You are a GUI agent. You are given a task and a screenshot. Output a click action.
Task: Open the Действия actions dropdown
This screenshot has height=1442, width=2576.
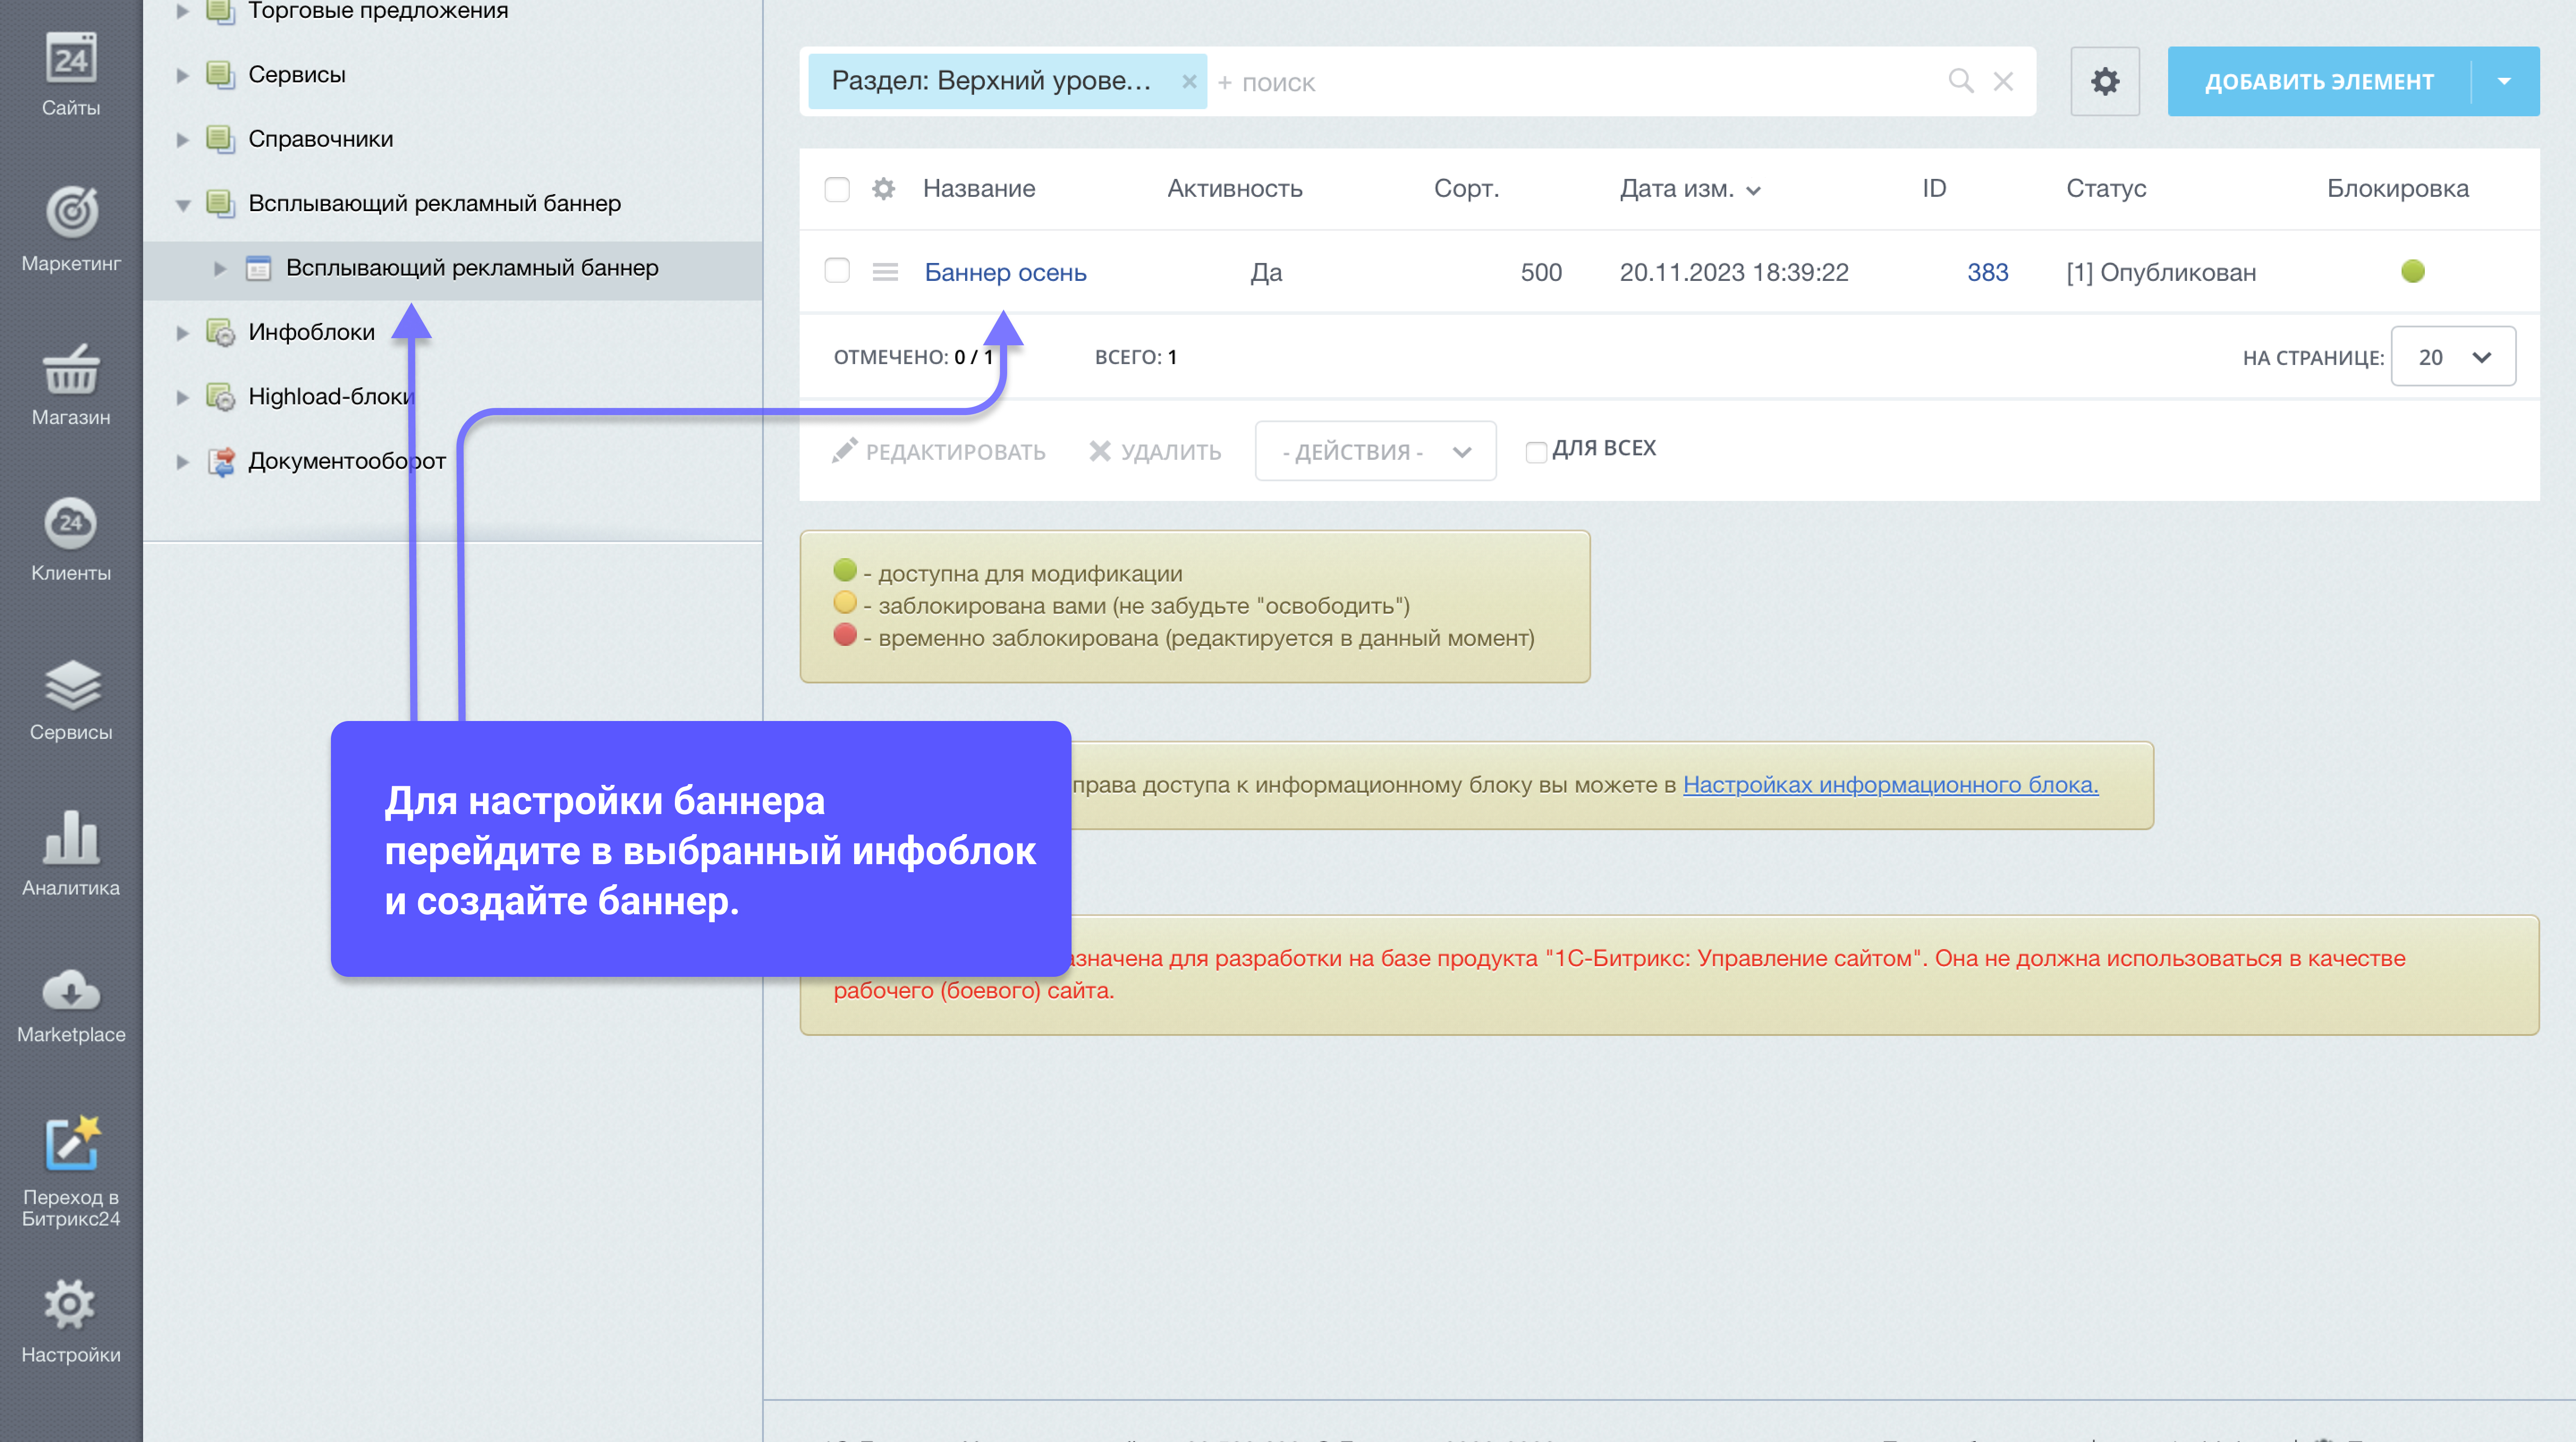[1375, 451]
